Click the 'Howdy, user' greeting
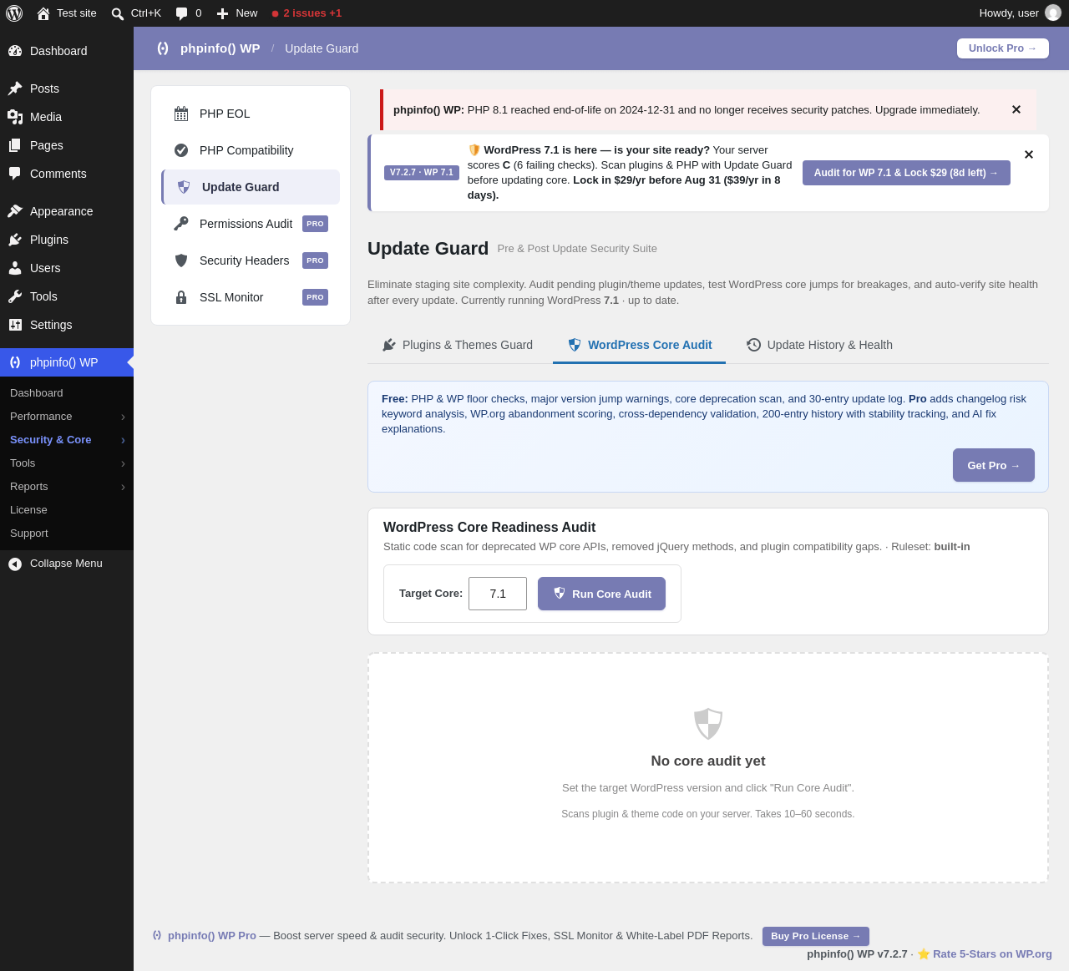This screenshot has width=1069, height=971. pyautogui.click(x=1009, y=13)
